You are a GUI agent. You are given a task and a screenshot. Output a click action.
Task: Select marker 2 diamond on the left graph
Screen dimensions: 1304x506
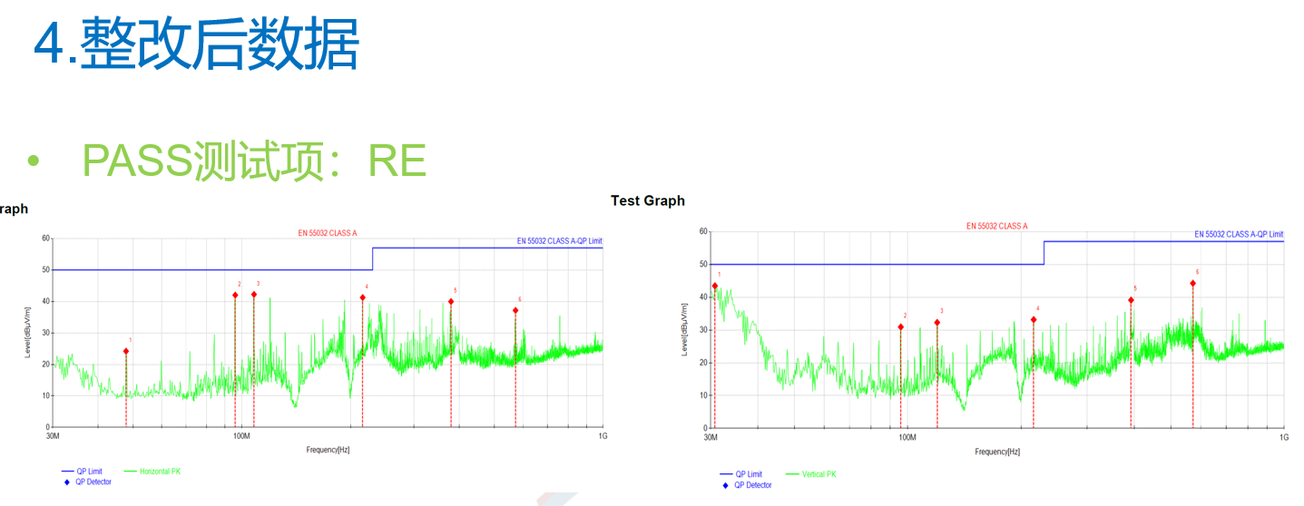coord(235,295)
